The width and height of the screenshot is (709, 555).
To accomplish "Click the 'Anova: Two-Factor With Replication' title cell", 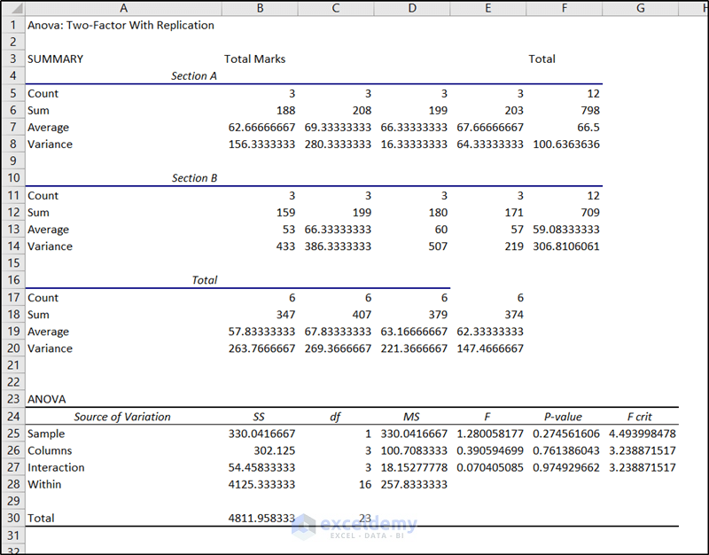I will [x=121, y=25].
